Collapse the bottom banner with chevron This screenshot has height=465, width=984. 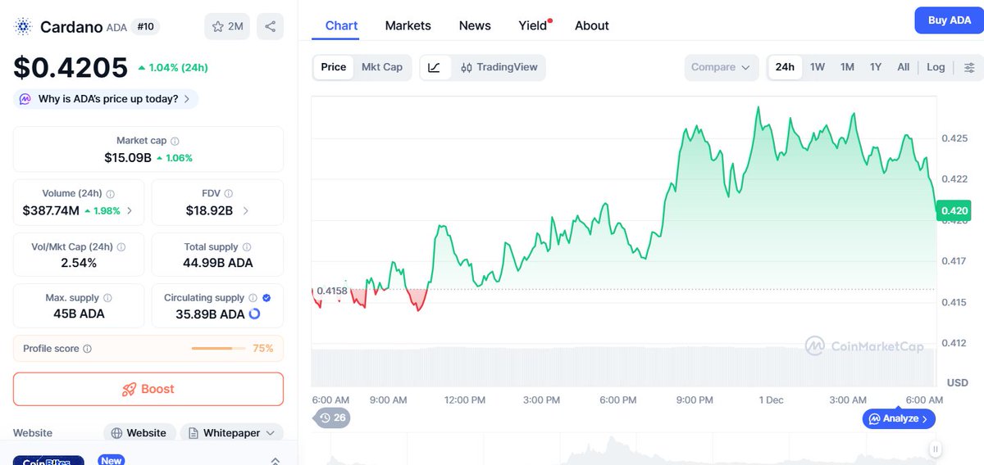(275, 461)
